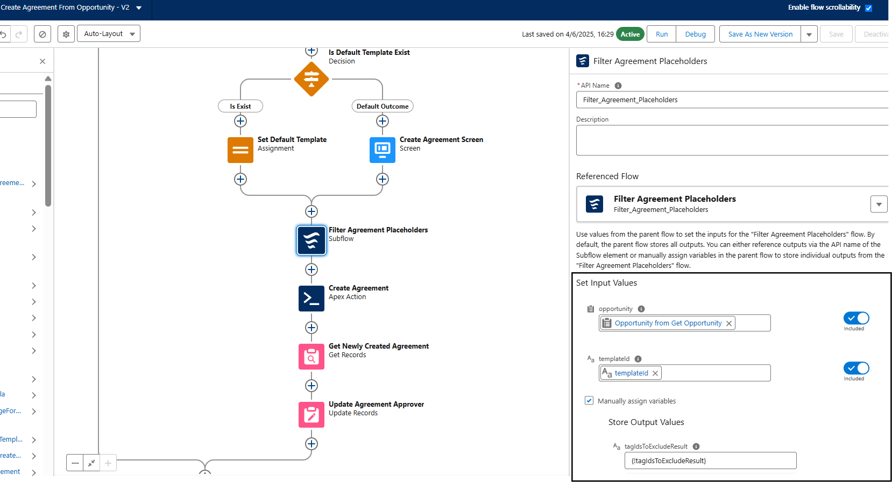Select the Filter Agreement Placeholders subflow icon
The image size is (892, 482).
point(312,240)
